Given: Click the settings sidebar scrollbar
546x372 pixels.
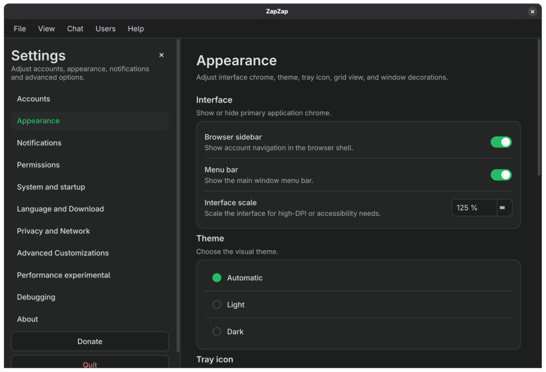Looking at the screenshot, I should click(x=178, y=196).
